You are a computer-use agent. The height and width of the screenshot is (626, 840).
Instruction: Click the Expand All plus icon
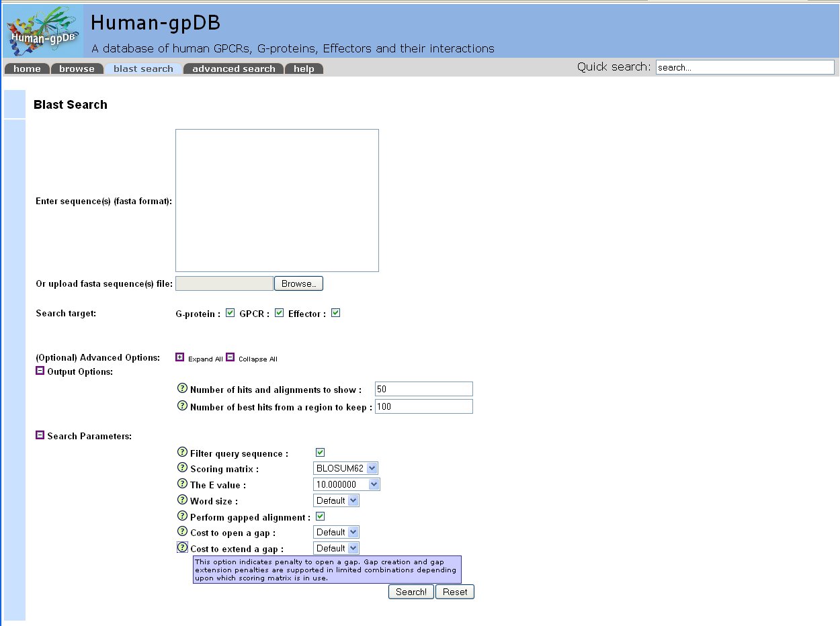point(179,358)
